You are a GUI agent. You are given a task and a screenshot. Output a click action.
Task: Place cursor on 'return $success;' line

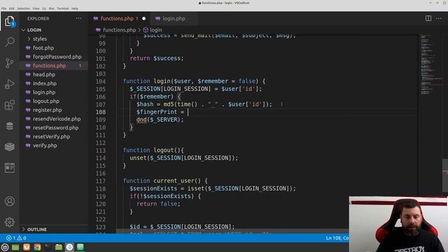157,58
